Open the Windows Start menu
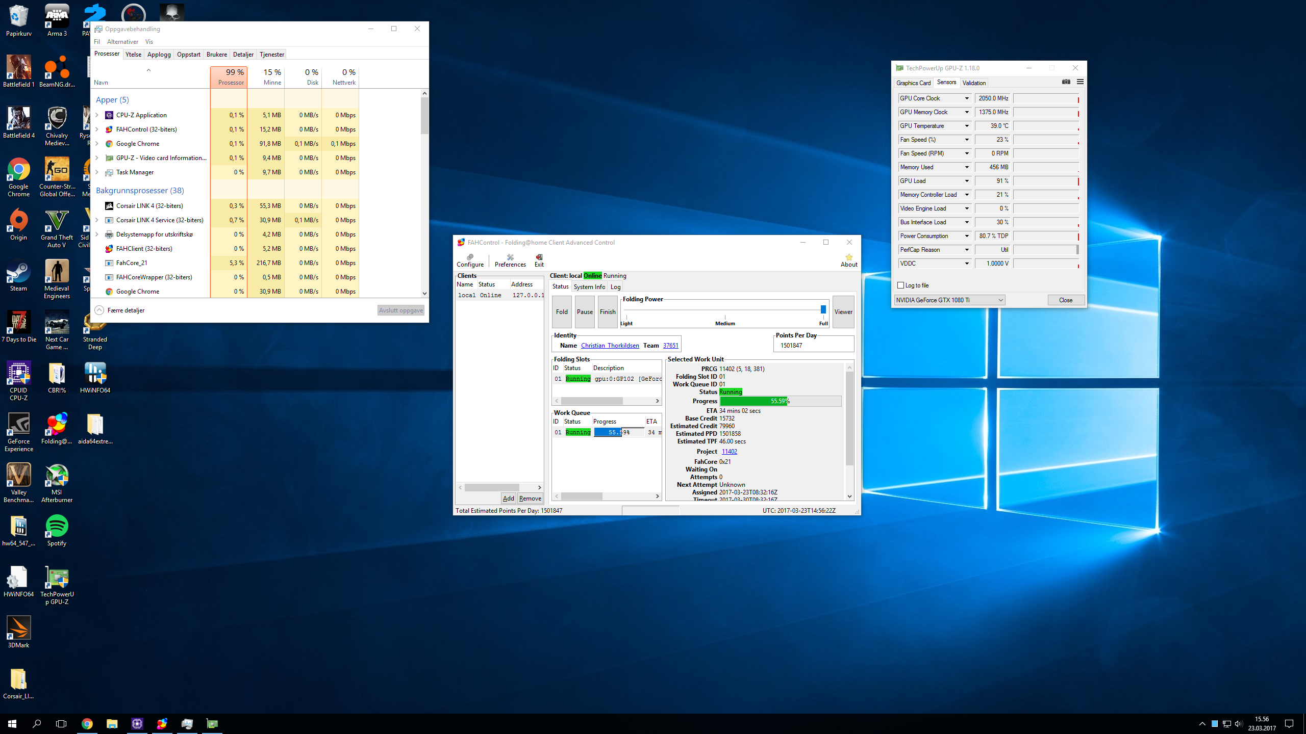 pos(12,723)
